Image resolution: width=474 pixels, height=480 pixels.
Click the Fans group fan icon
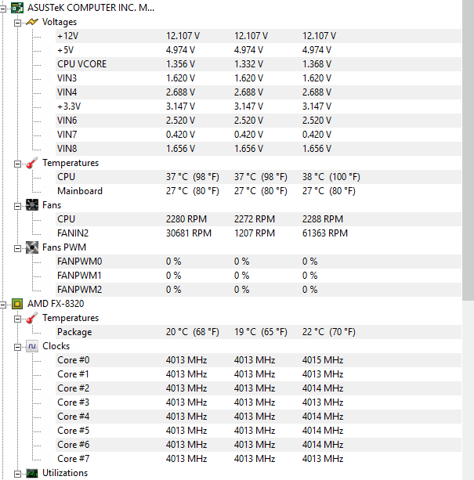(32, 205)
